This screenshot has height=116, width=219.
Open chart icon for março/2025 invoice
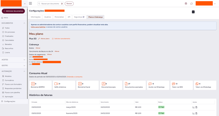(x=194, y=107)
